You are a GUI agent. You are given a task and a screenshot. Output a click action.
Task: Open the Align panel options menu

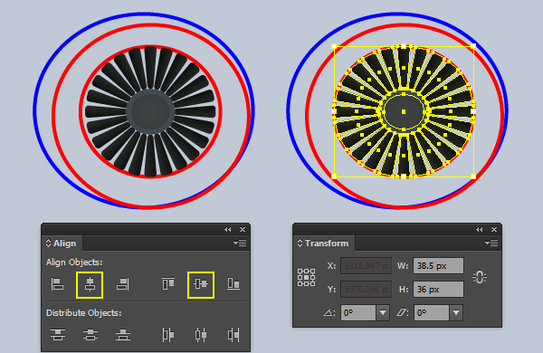pyautogui.click(x=240, y=243)
